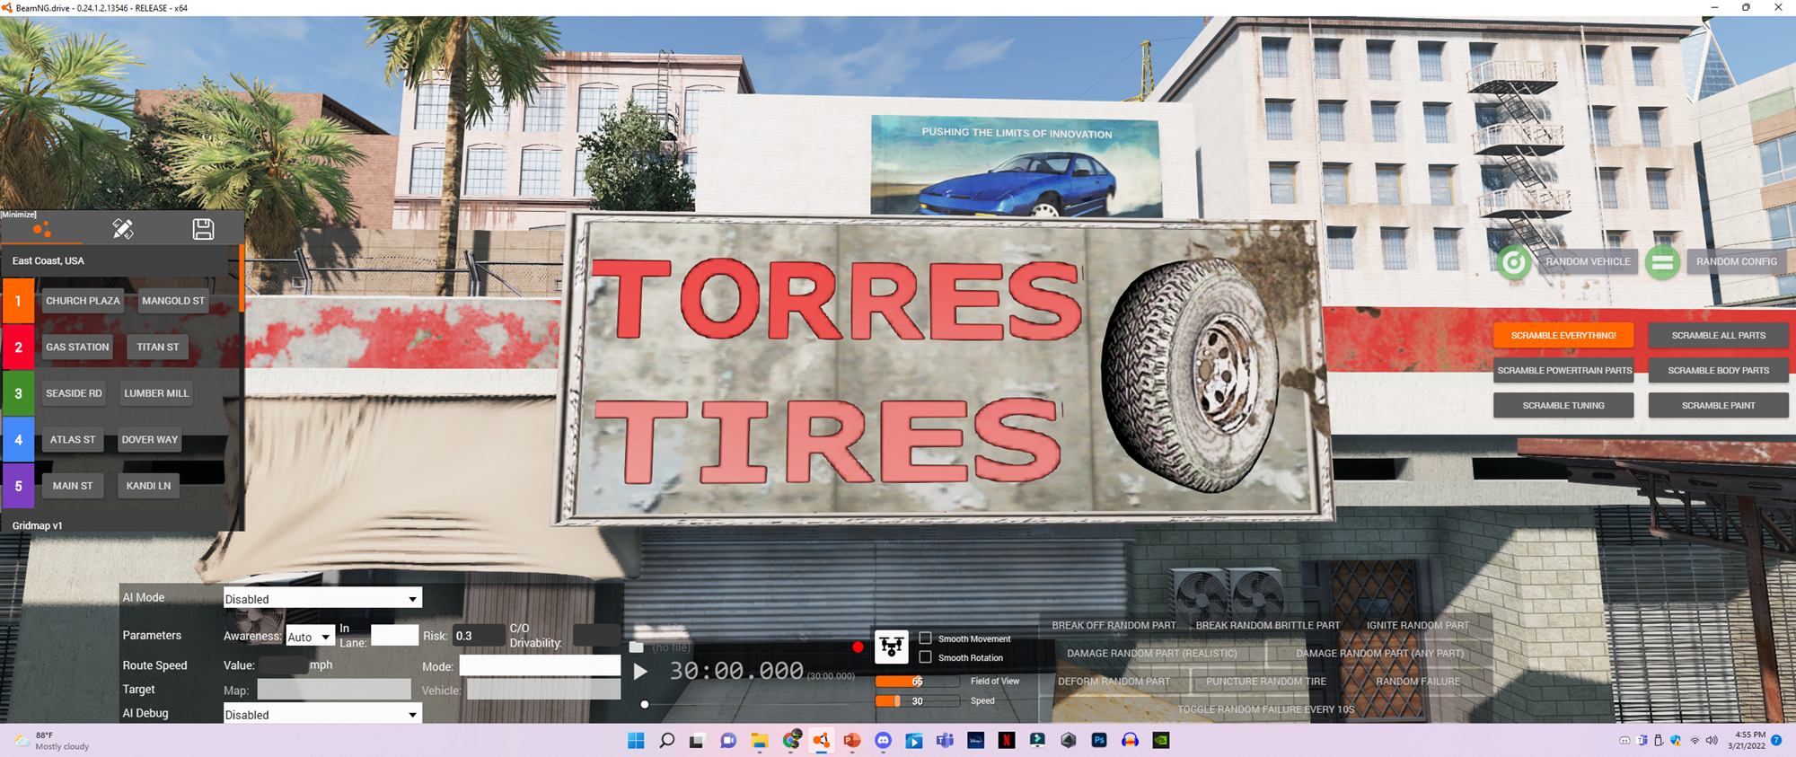
Task: Open Discord from the taskbar
Action: coord(883,741)
